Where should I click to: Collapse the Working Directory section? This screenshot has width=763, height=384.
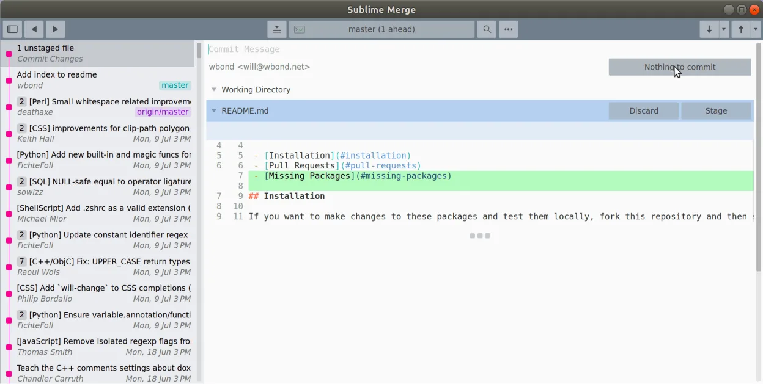214,89
